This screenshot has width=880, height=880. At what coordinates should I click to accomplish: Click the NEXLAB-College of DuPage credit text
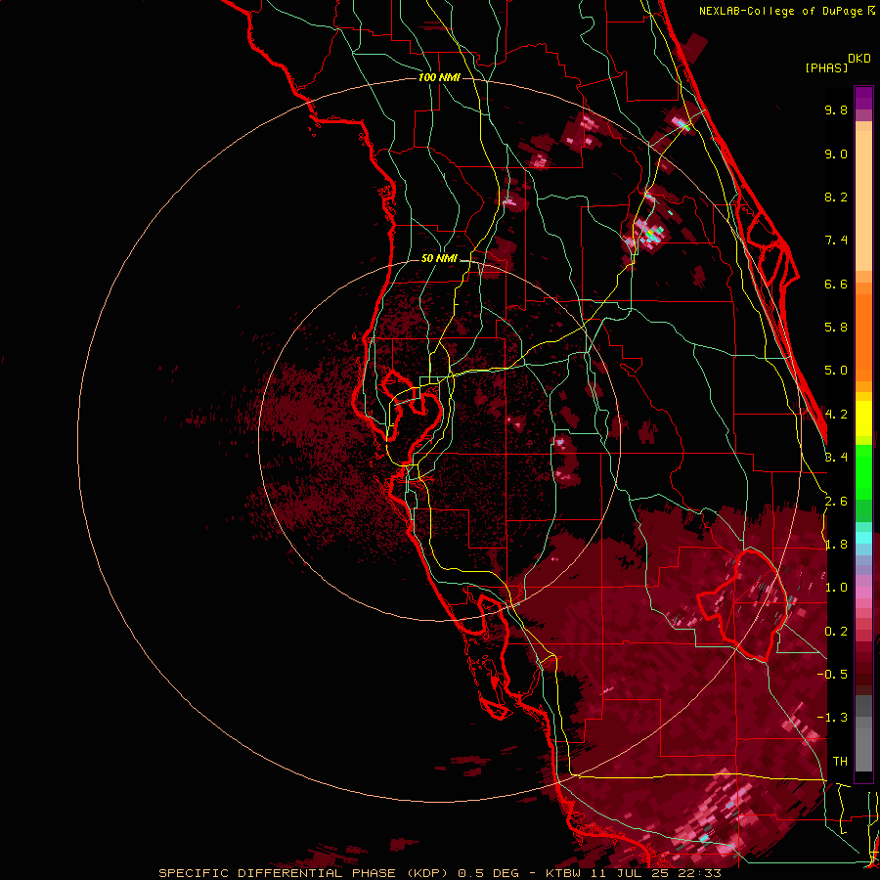tap(782, 11)
